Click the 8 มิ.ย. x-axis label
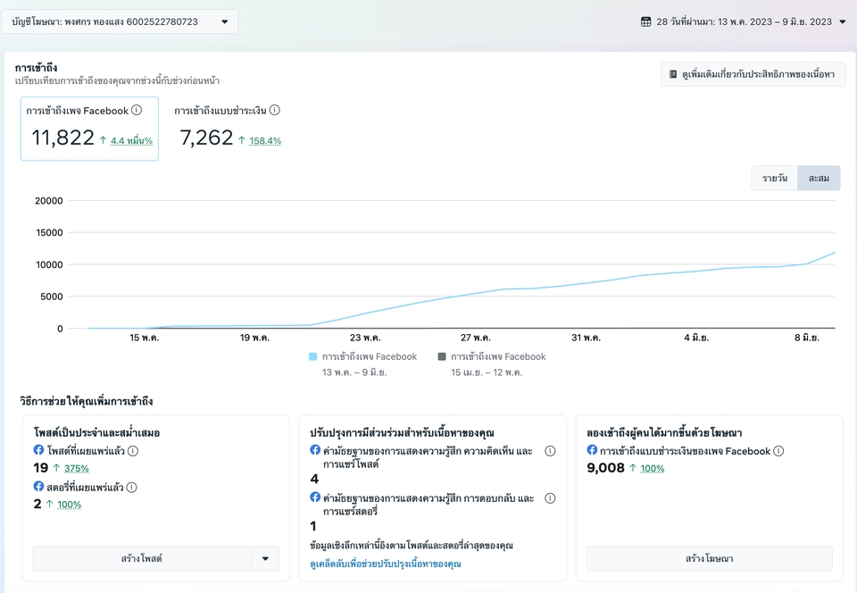Image resolution: width=857 pixels, height=593 pixels. [x=807, y=338]
